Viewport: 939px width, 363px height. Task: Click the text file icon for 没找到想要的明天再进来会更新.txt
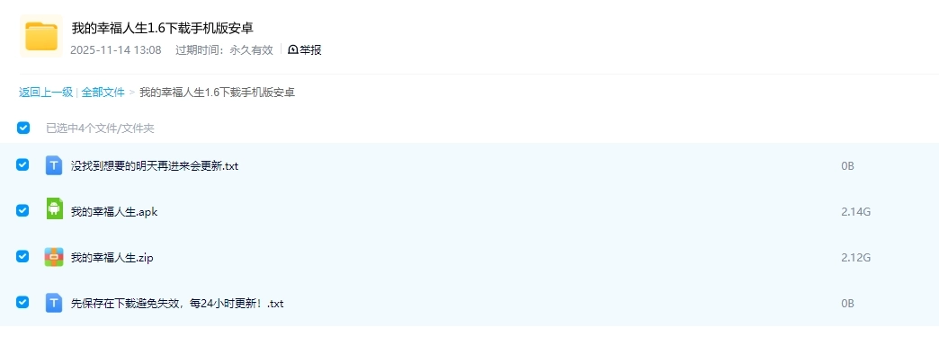54,165
